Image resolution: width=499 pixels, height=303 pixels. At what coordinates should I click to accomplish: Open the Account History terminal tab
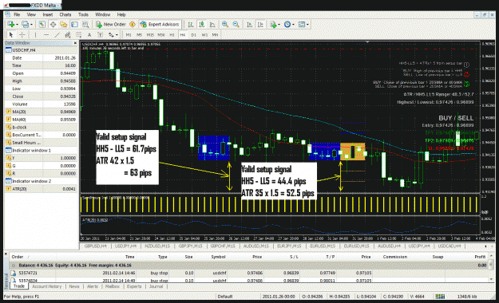click(47, 286)
